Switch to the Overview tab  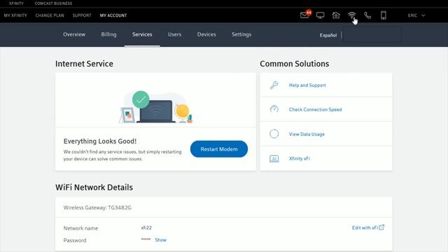(x=74, y=34)
